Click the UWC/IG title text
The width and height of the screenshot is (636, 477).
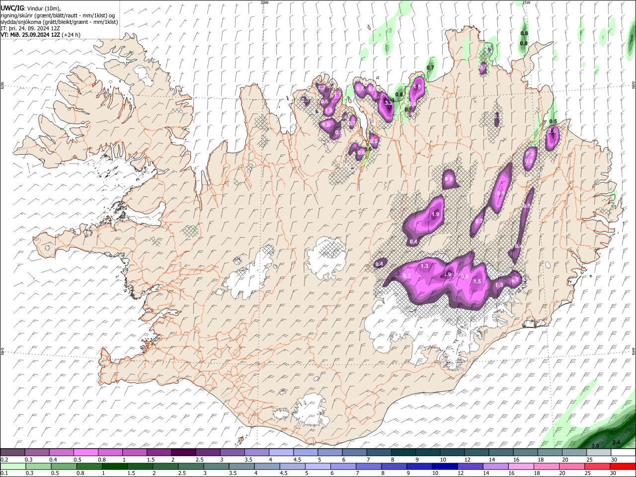[12, 8]
